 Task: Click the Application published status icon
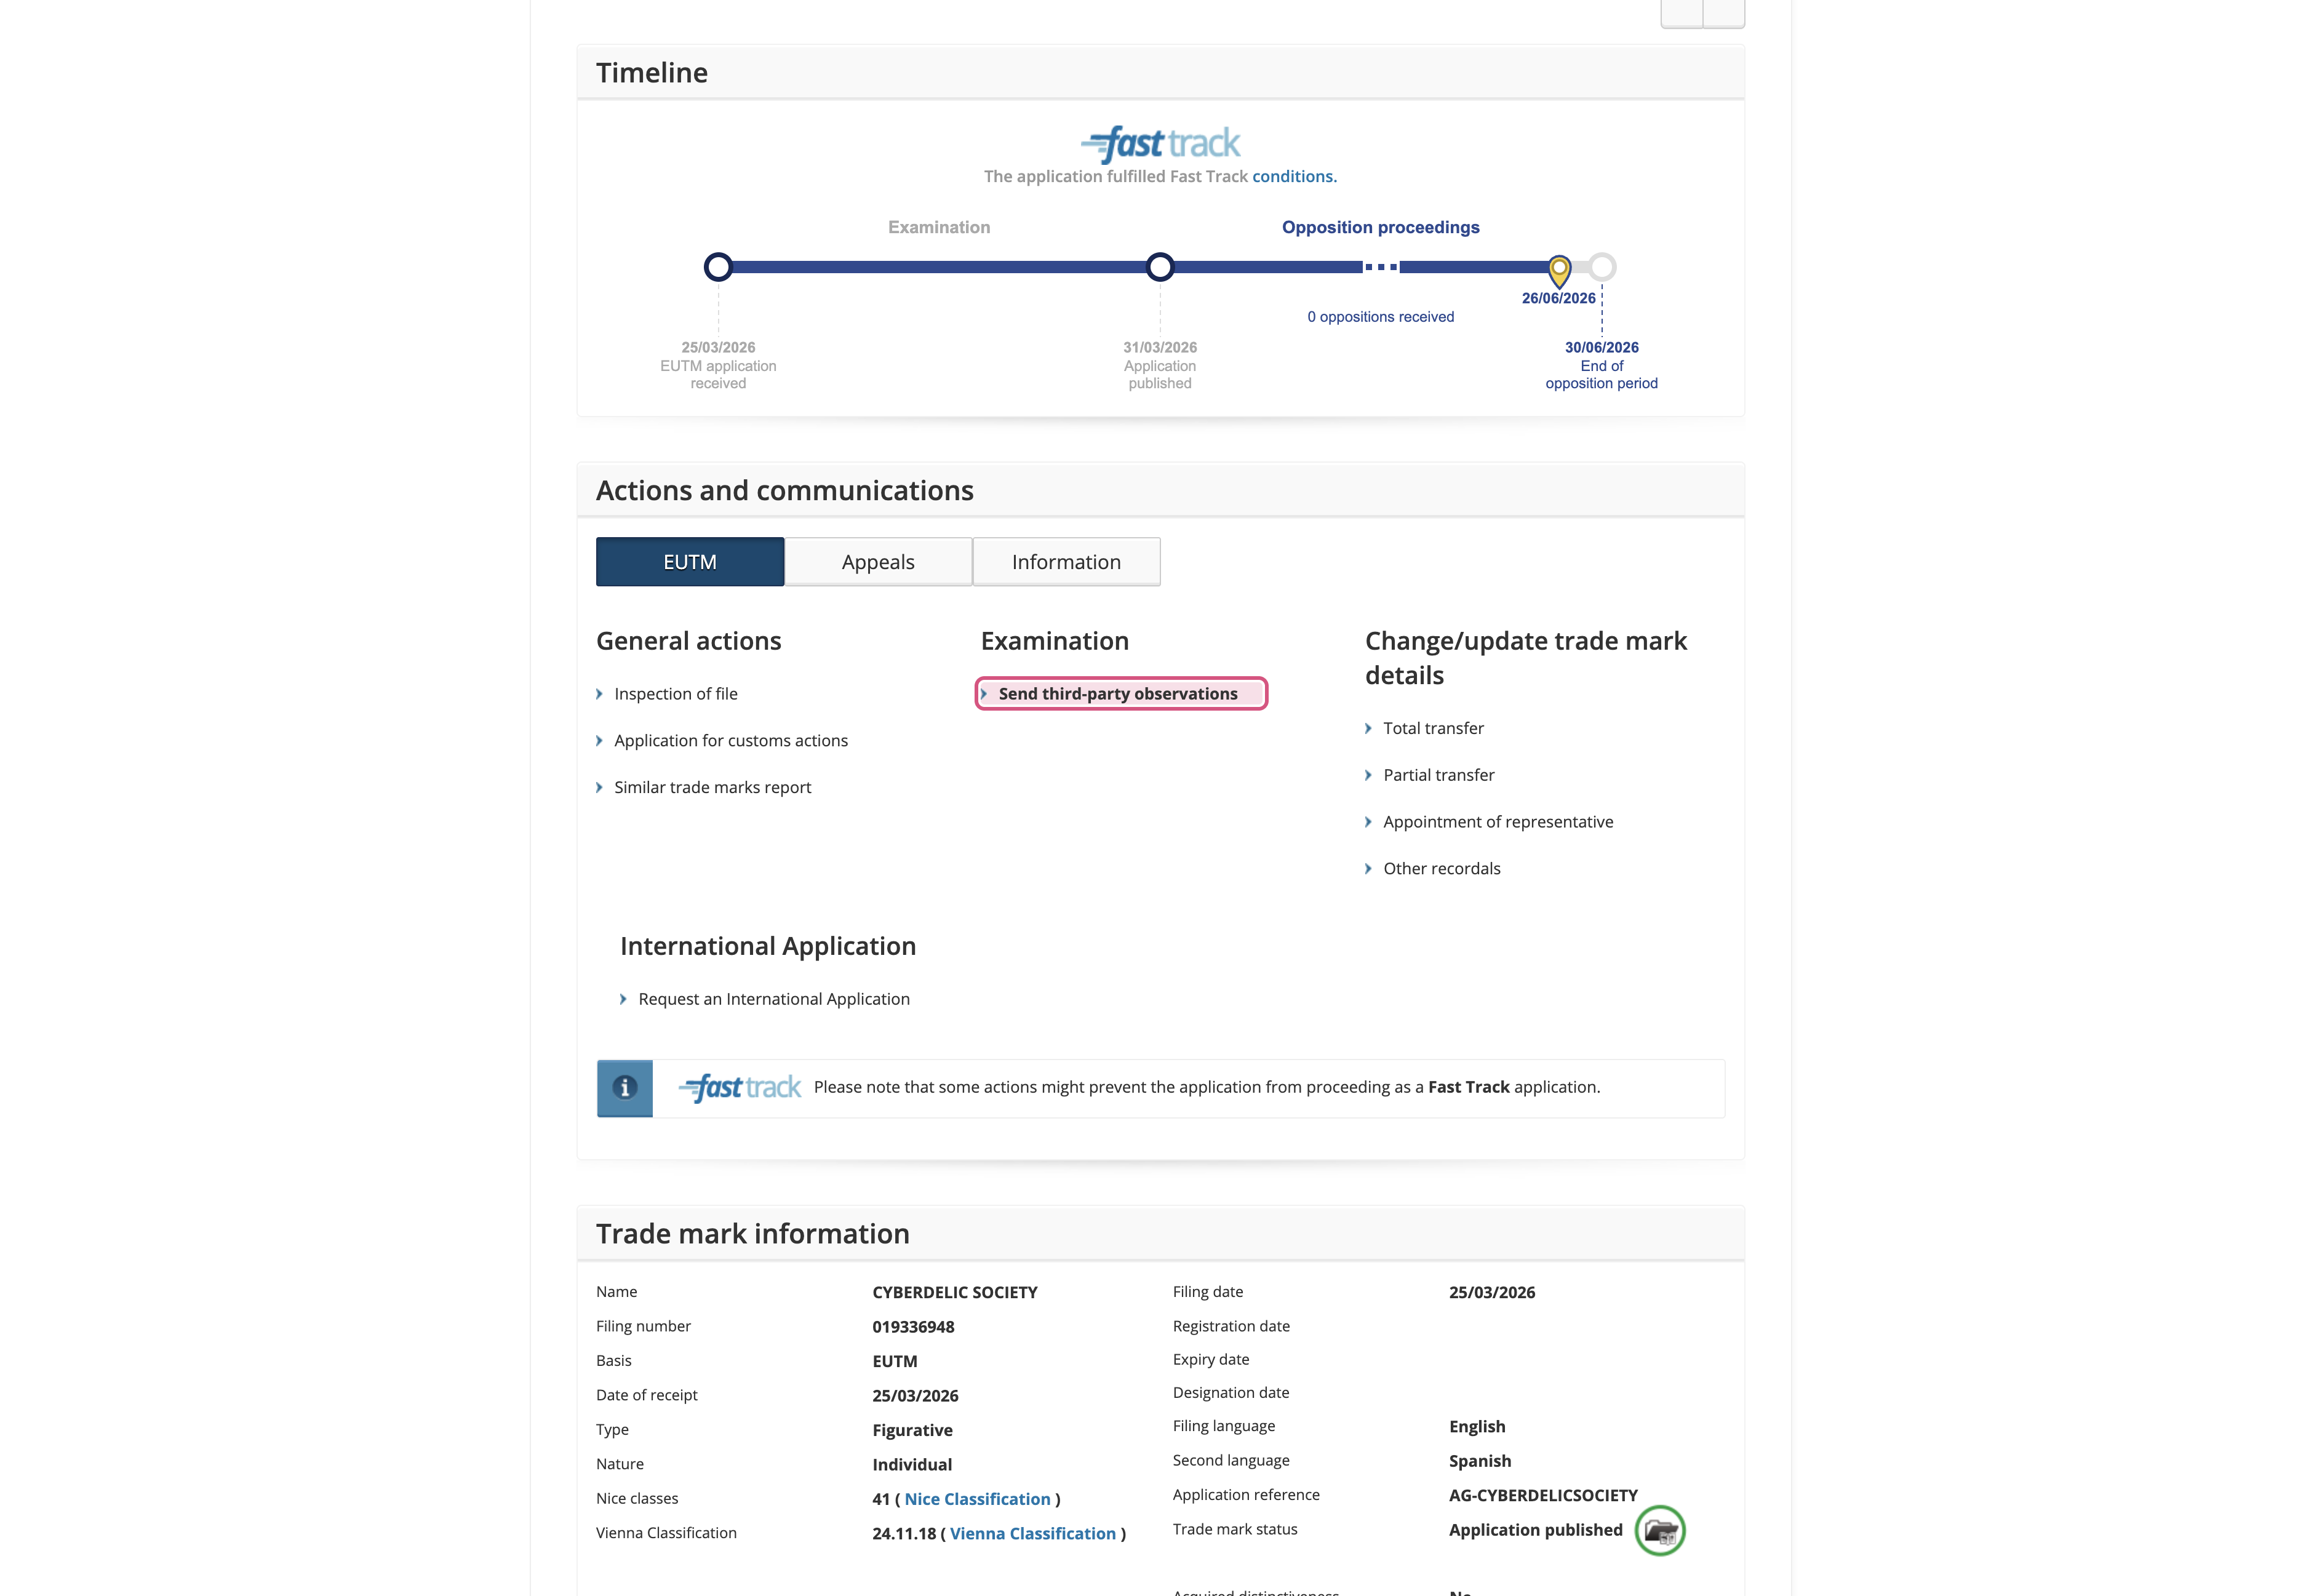click(x=1660, y=1531)
